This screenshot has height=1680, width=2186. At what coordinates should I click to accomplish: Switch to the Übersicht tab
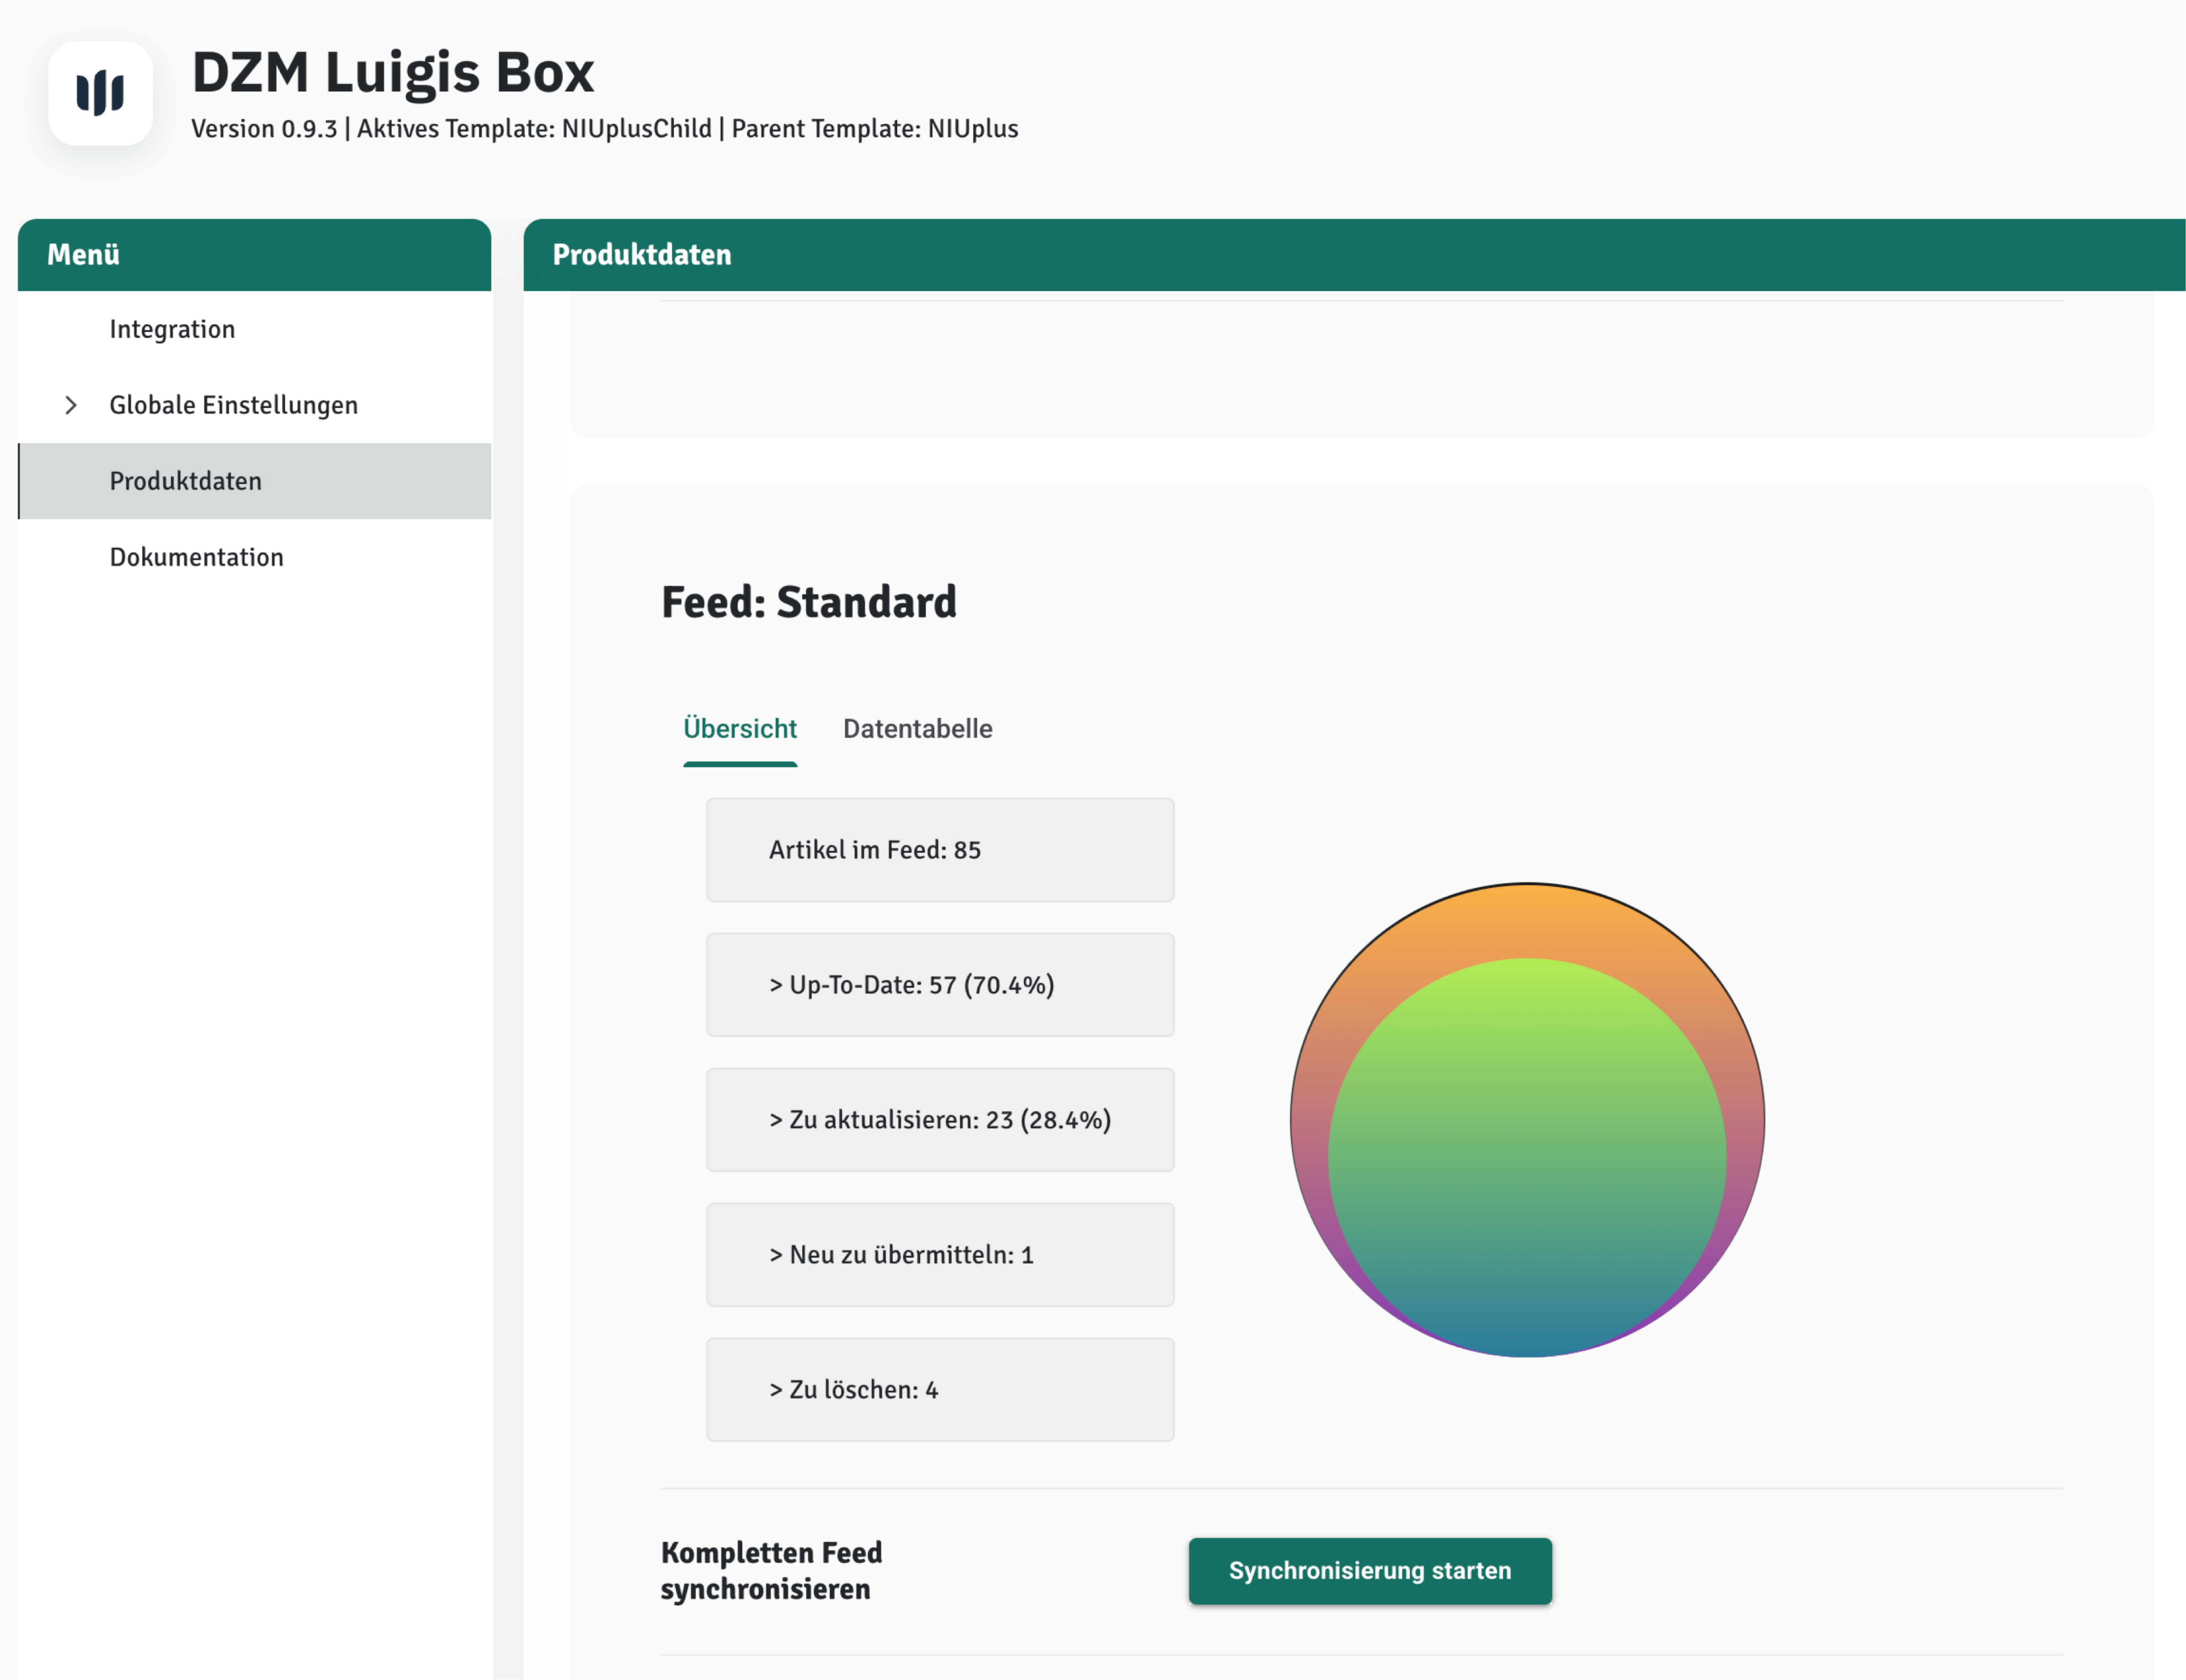tap(740, 729)
